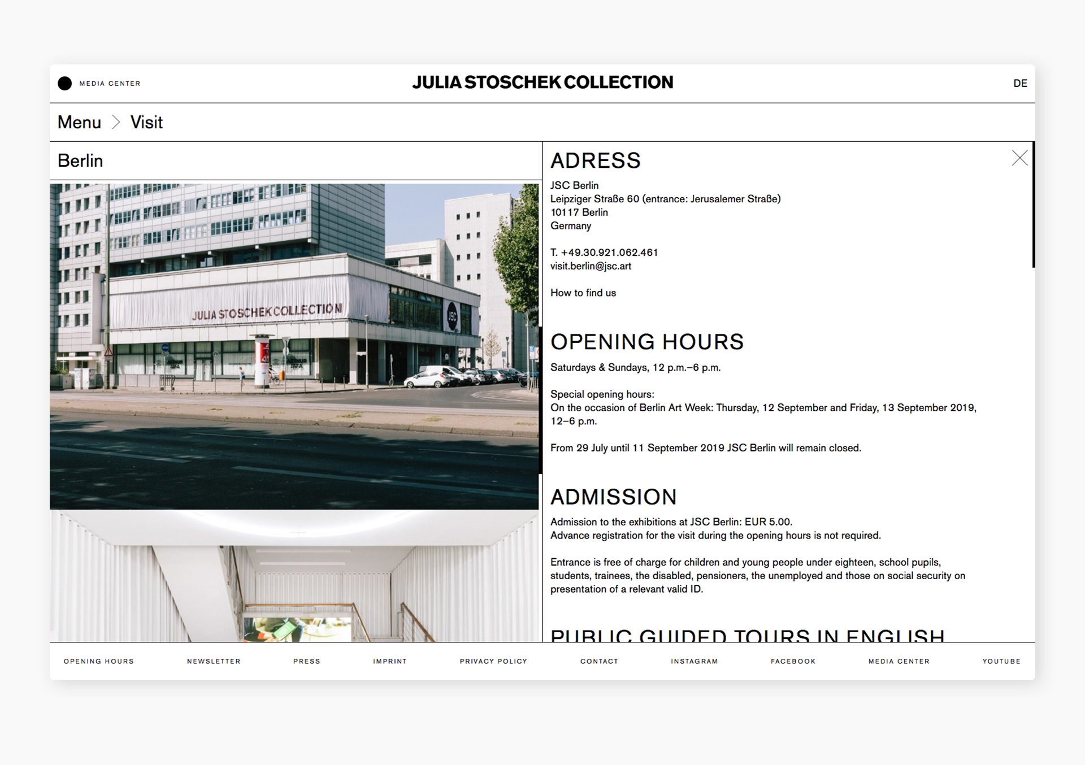Select the Visit breadcrumb item
This screenshot has width=1085, height=765.
click(x=146, y=122)
